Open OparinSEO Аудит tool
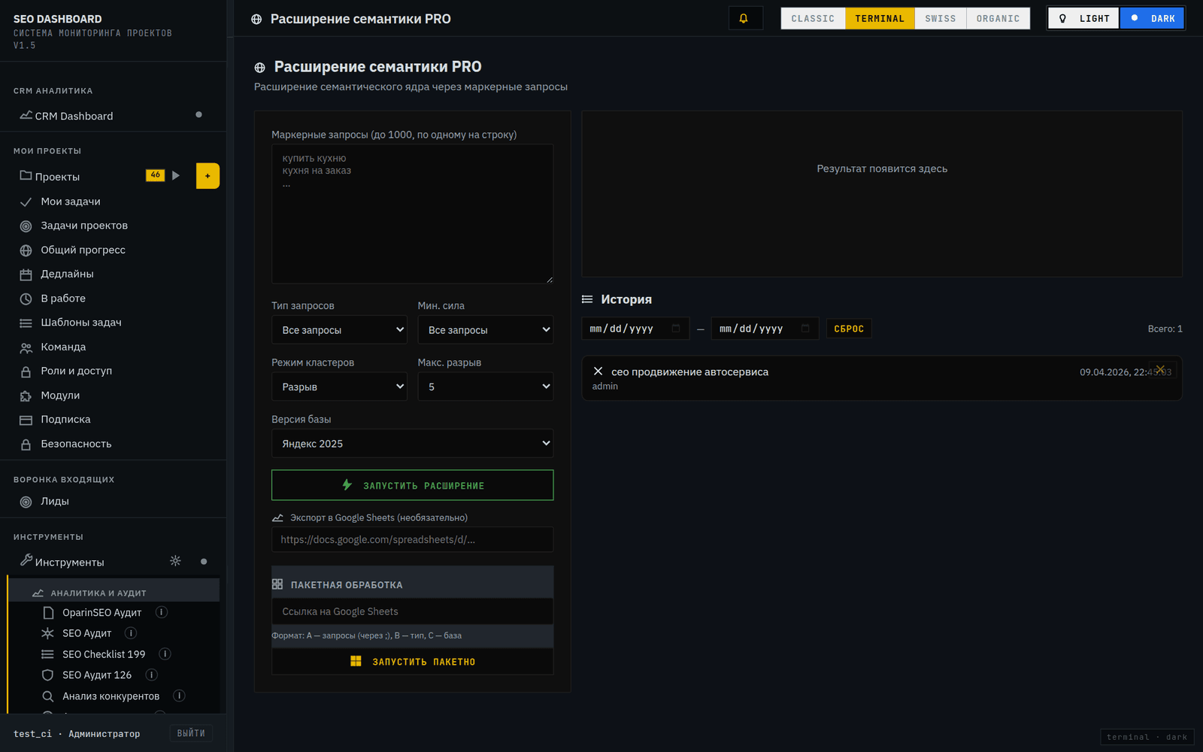This screenshot has height=752, width=1203. (102, 612)
